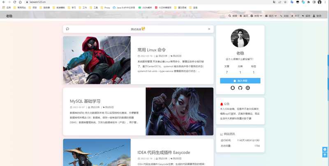Viewport: 329px width, 166px height.
Task: Bookmark this page with the star icon
Action: [285, 2]
